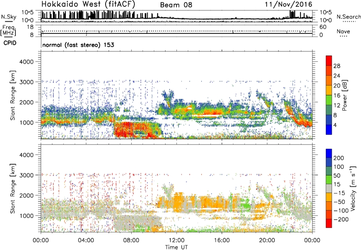Click the "12" tick on Power colorbar
The height and width of the screenshot is (250, 361).
tap(337, 106)
